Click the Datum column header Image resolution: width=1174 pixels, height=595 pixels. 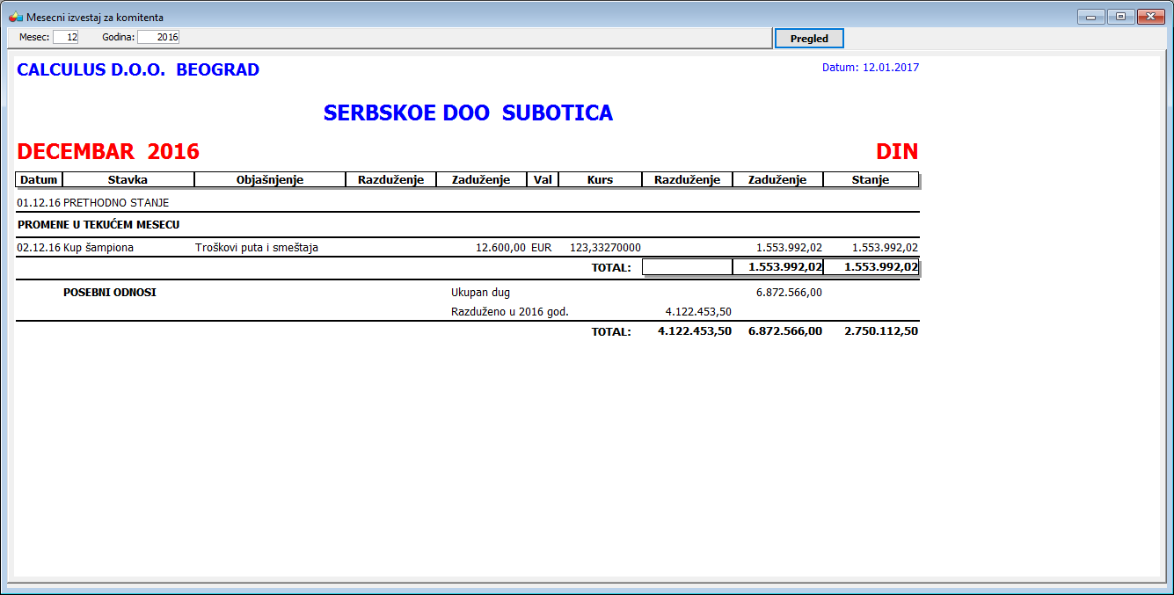coord(39,179)
